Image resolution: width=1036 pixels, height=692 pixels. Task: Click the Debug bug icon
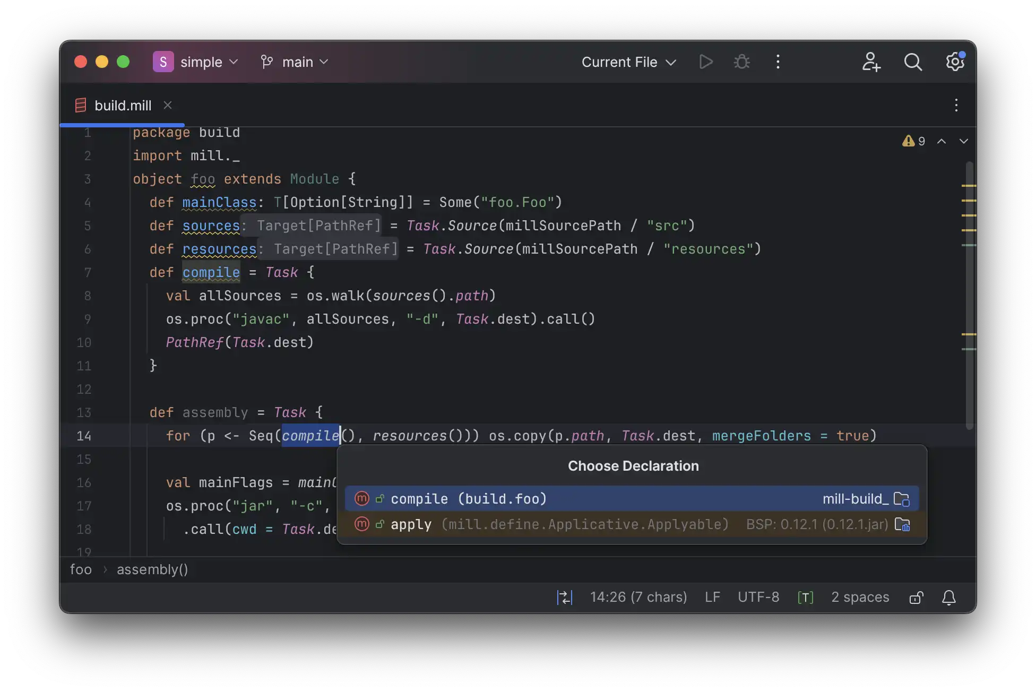741,62
